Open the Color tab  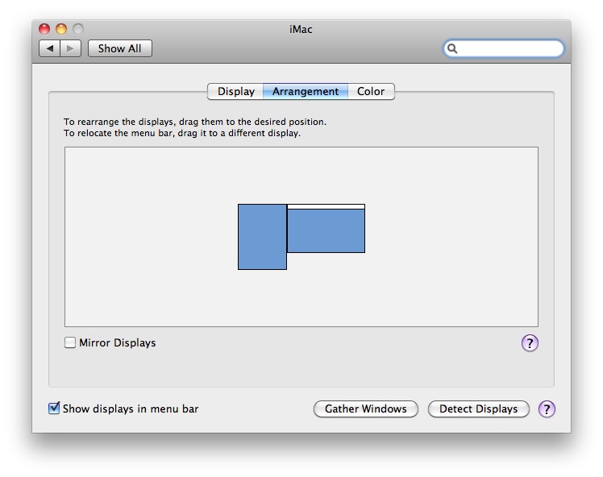pos(371,92)
